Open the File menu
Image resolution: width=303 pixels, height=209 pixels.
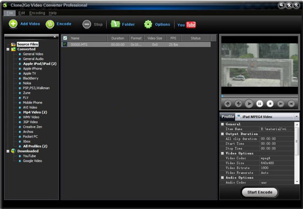coord(10,13)
